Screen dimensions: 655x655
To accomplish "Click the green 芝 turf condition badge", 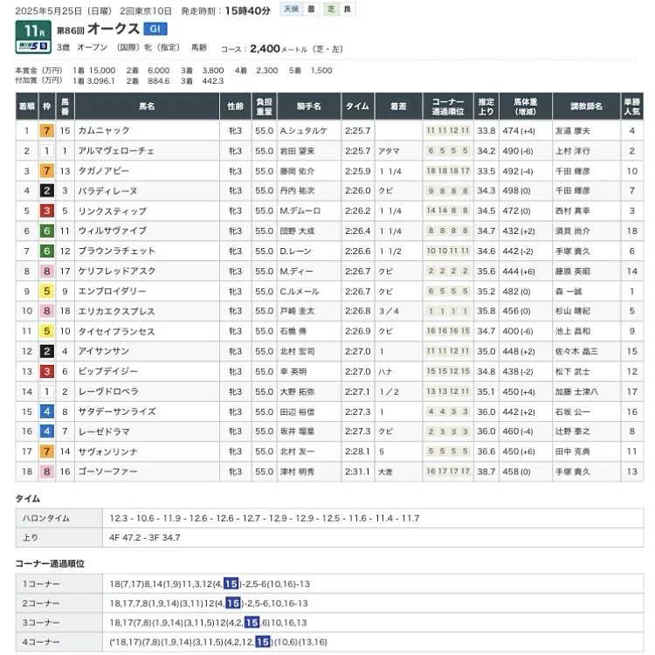I will point(331,9).
